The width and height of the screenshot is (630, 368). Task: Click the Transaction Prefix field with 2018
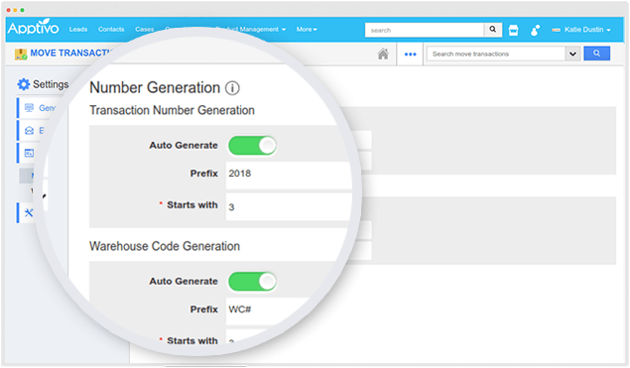(x=289, y=175)
